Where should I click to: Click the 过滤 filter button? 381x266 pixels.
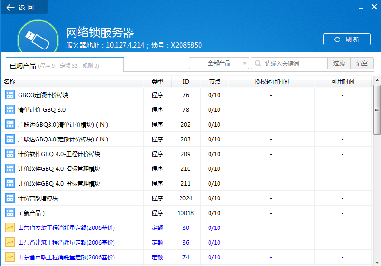coord(339,63)
